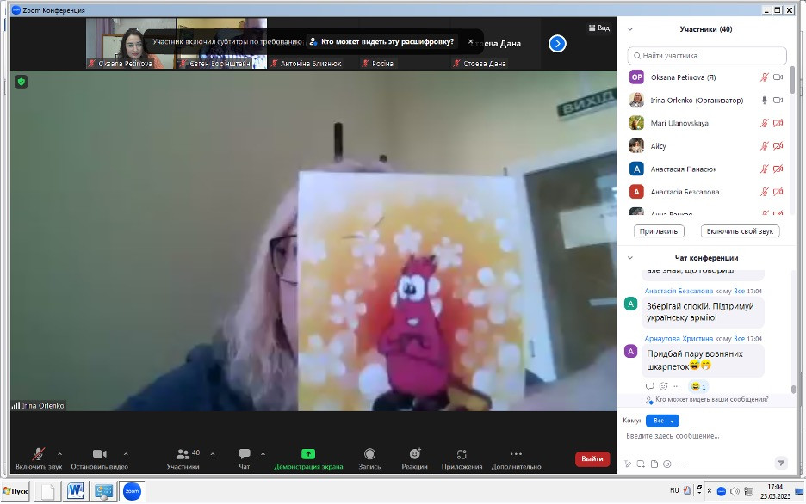This screenshot has width=806, height=504.
Task: Open the Пуск start menu
Action: 15,491
